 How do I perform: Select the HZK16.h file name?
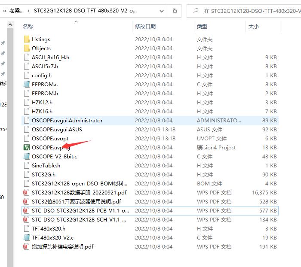click(42, 111)
